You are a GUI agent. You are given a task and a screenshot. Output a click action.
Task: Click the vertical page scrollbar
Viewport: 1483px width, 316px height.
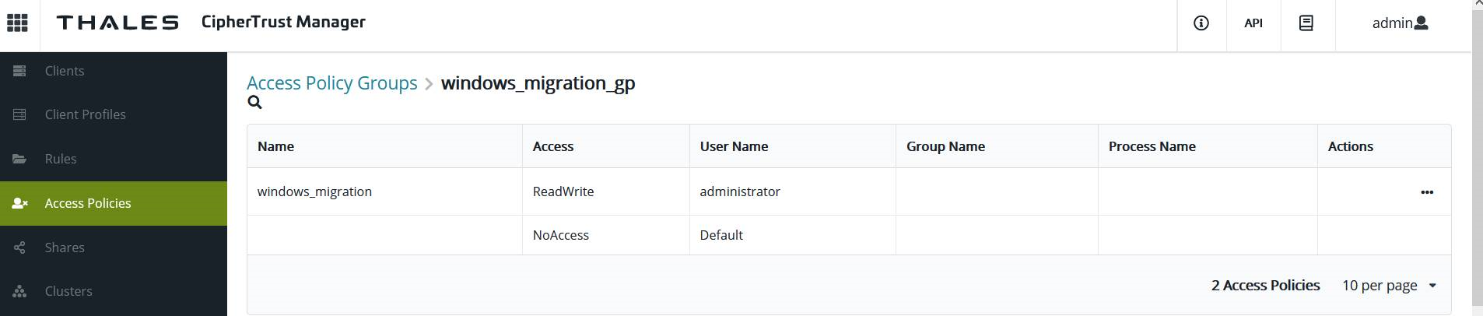click(x=1478, y=156)
